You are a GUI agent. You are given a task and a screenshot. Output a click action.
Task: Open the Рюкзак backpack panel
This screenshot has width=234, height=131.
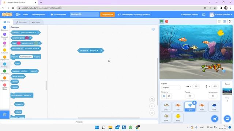click(x=79, y=122)
